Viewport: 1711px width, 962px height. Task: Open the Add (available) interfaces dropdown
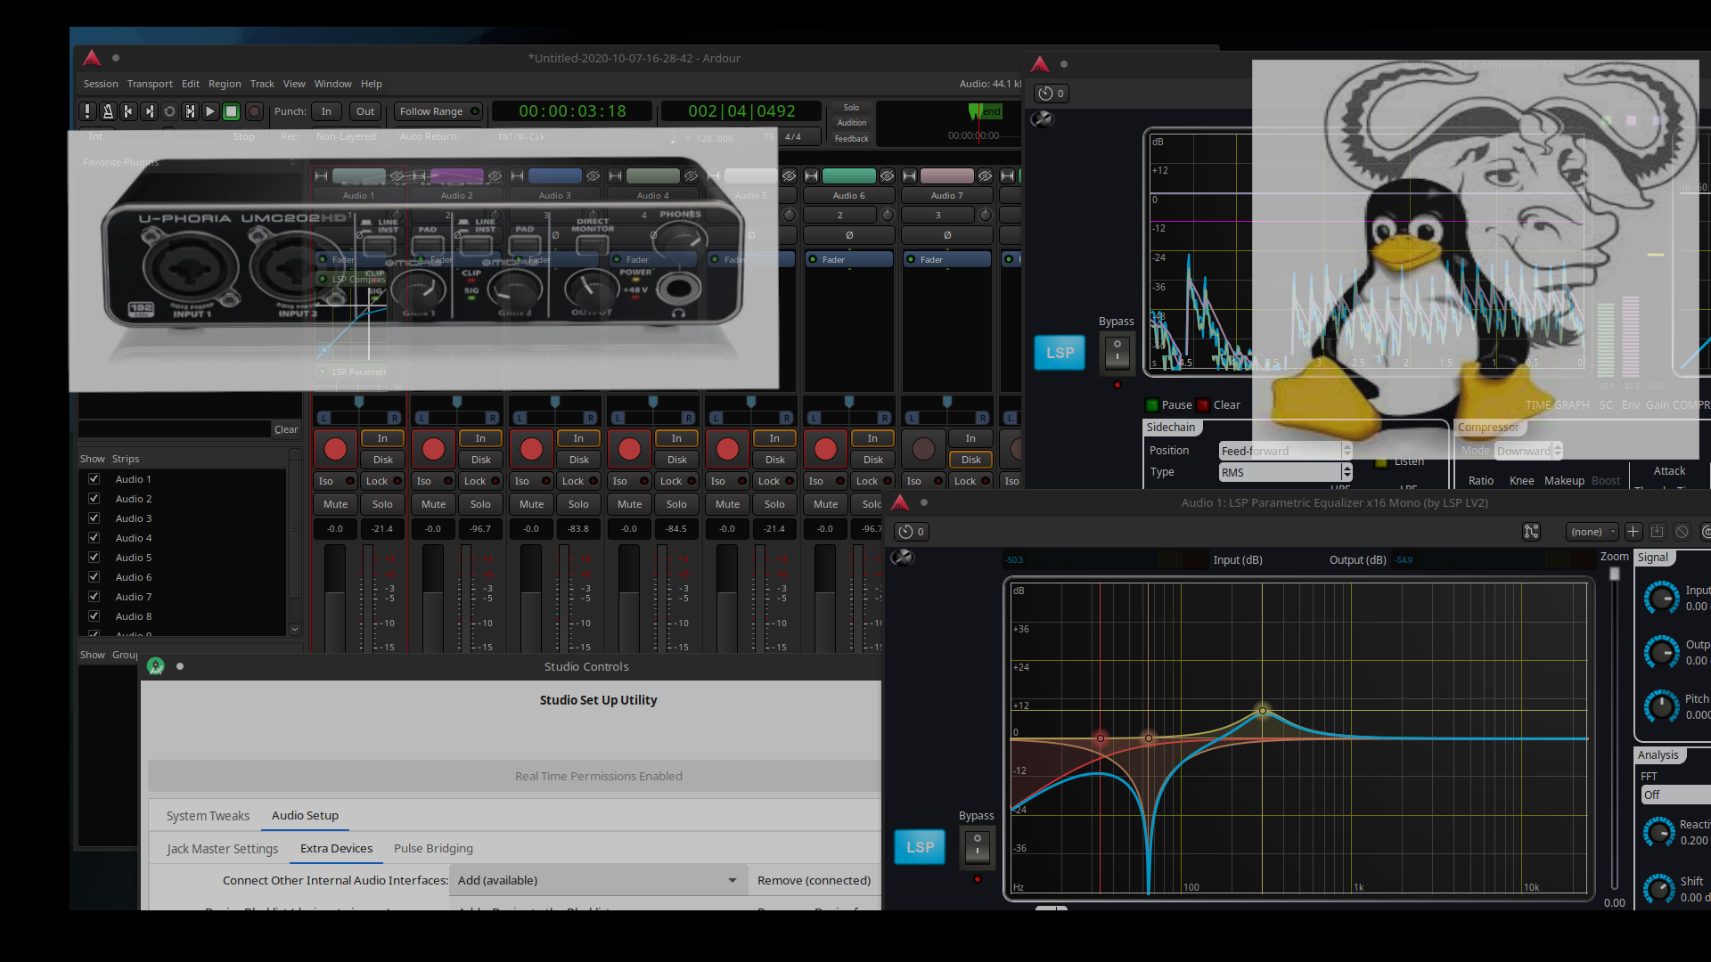pyautogui.click(x=597, y=880)
